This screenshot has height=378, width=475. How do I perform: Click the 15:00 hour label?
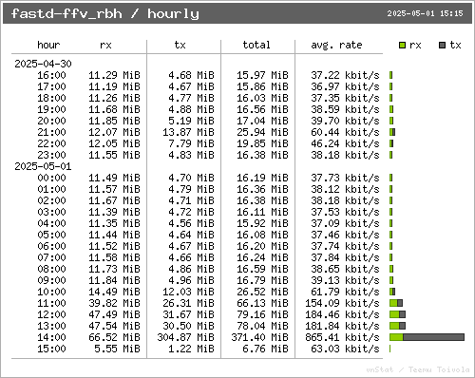51,349
